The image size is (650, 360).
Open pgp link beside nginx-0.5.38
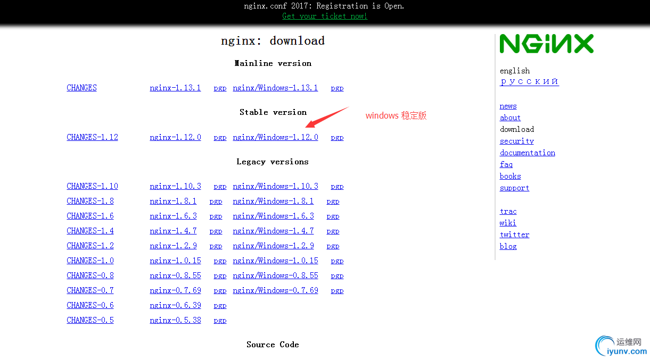[x=220, y=321]
